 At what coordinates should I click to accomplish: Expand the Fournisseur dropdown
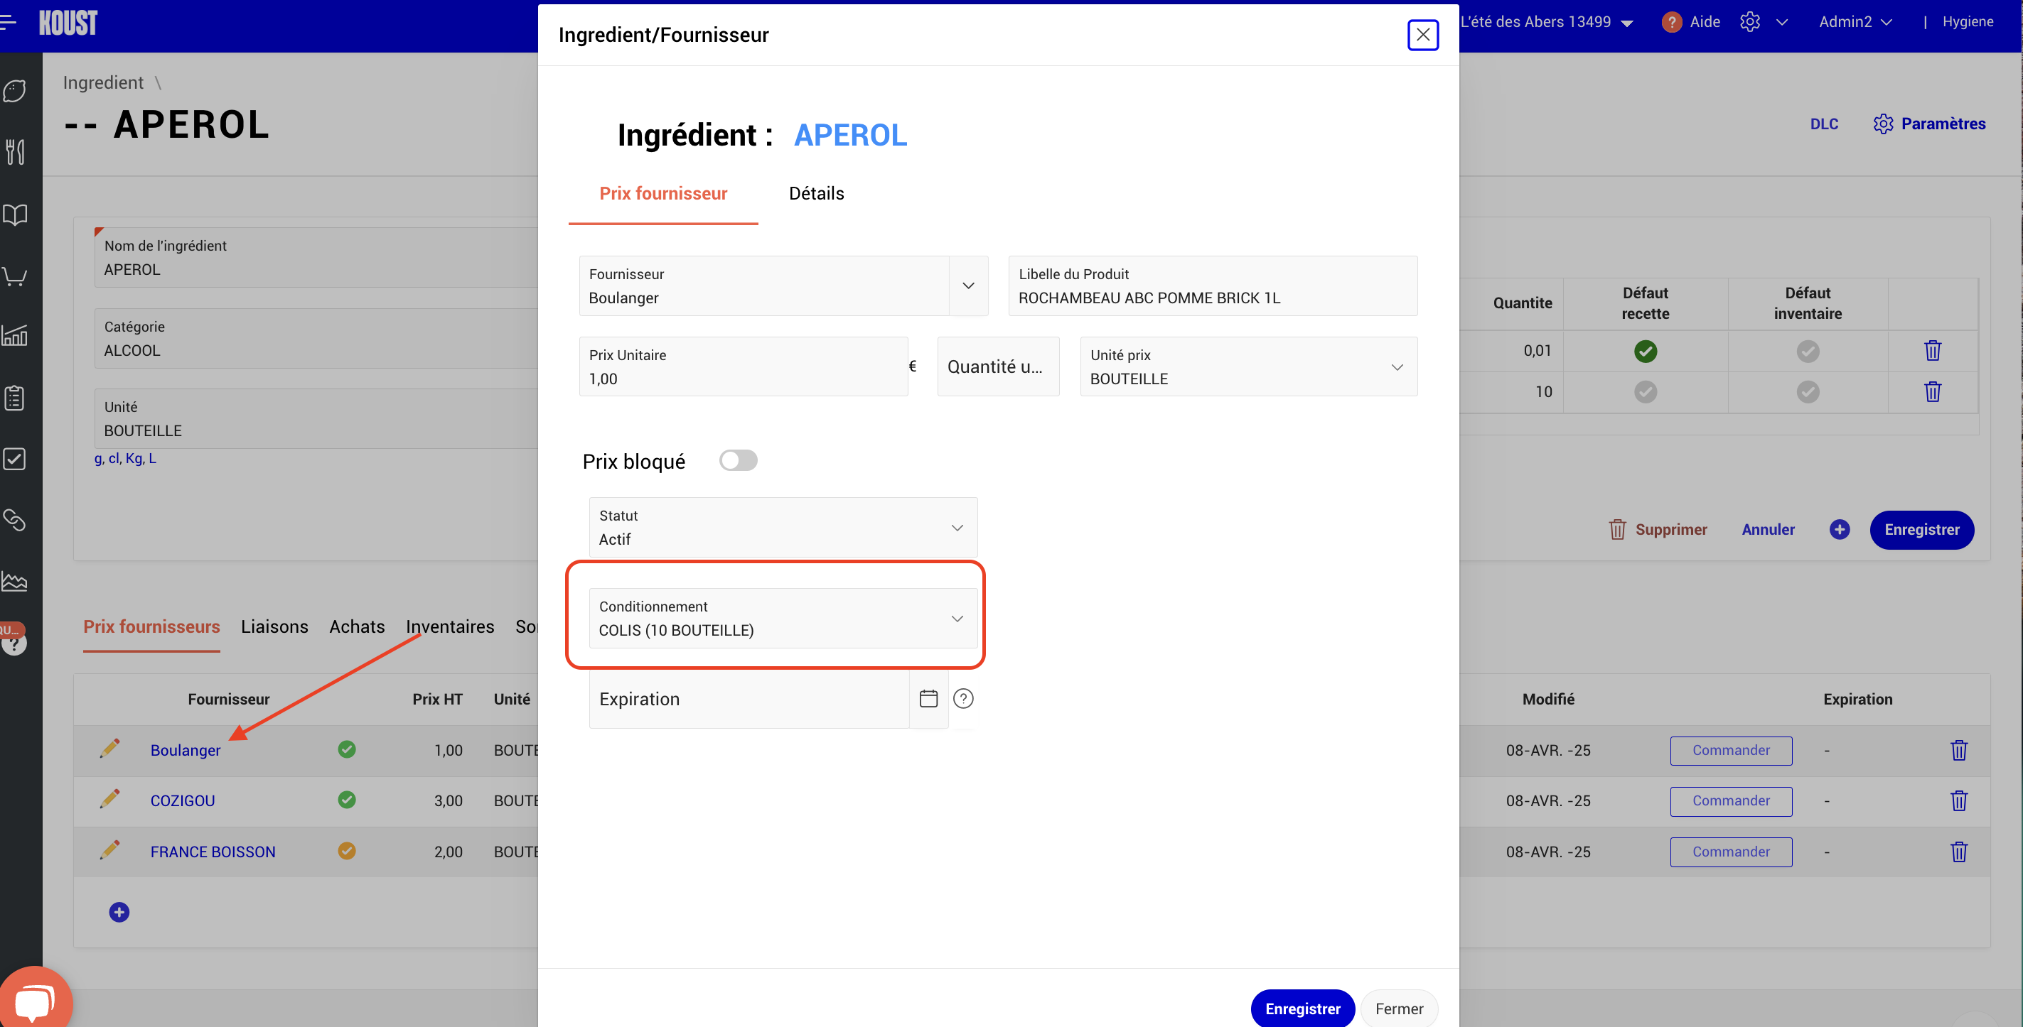[967, 286]
